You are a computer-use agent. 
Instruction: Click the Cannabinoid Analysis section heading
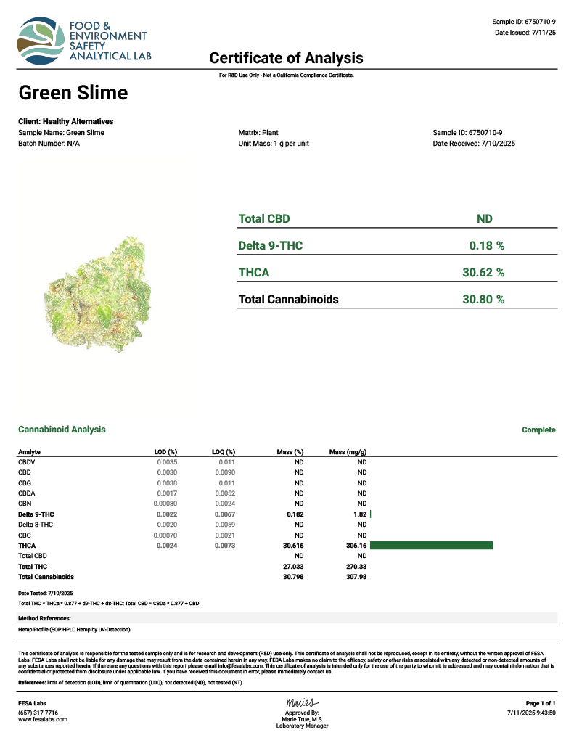click(x=62, y=430)
